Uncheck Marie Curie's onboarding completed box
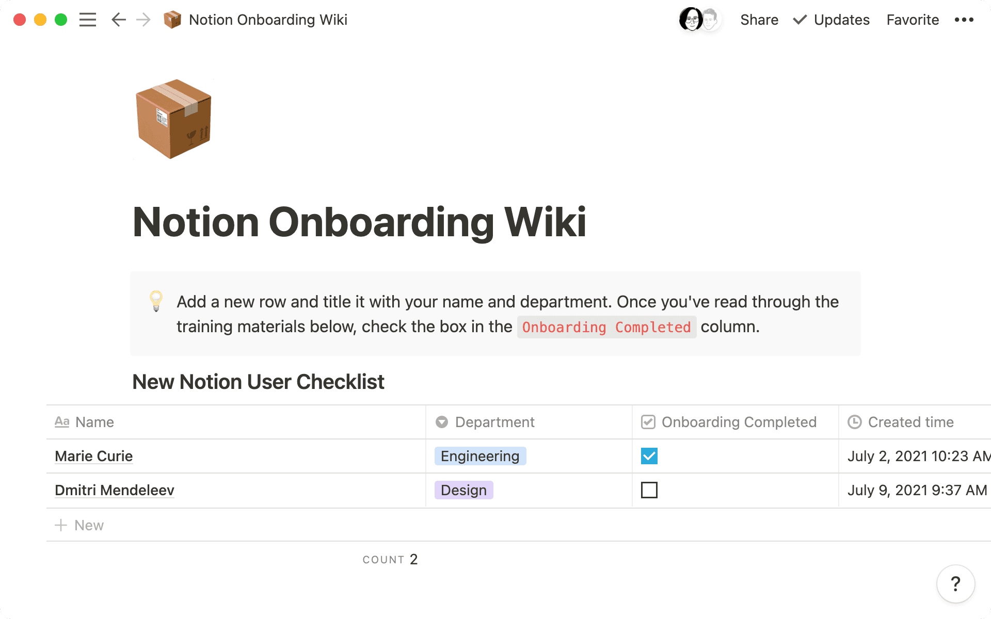This screenshot has height=619, width=991. (649, 456)
